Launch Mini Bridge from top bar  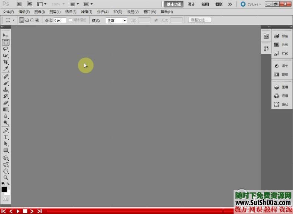pos(30,4)
